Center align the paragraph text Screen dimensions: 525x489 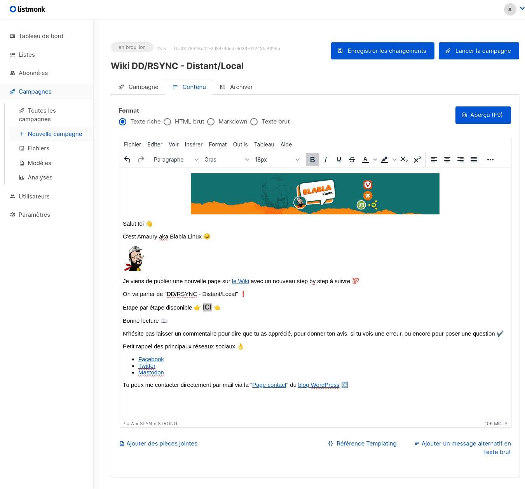click(447, 160)
